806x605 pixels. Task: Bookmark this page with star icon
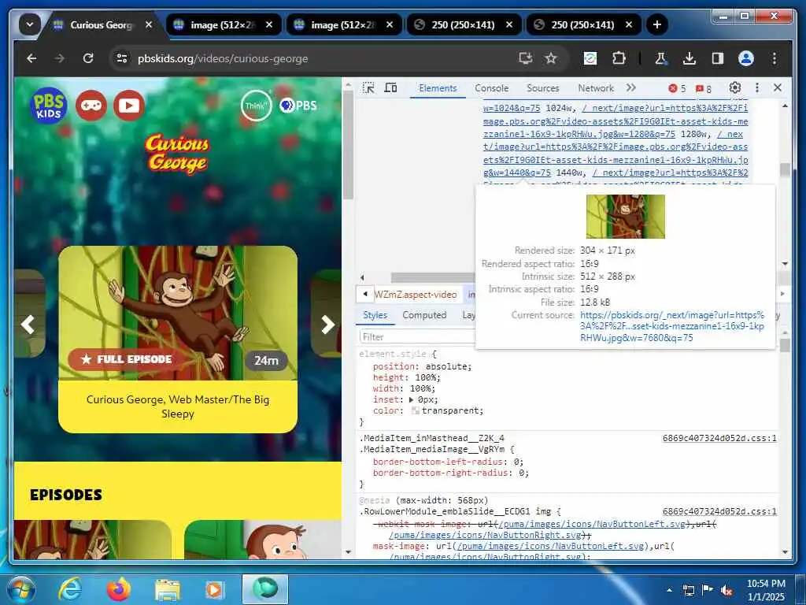[551, 58]
